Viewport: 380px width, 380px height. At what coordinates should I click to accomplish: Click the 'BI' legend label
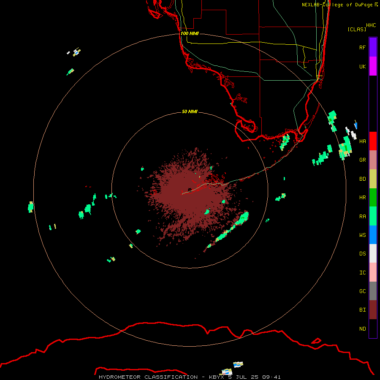[x=362, y=310]
